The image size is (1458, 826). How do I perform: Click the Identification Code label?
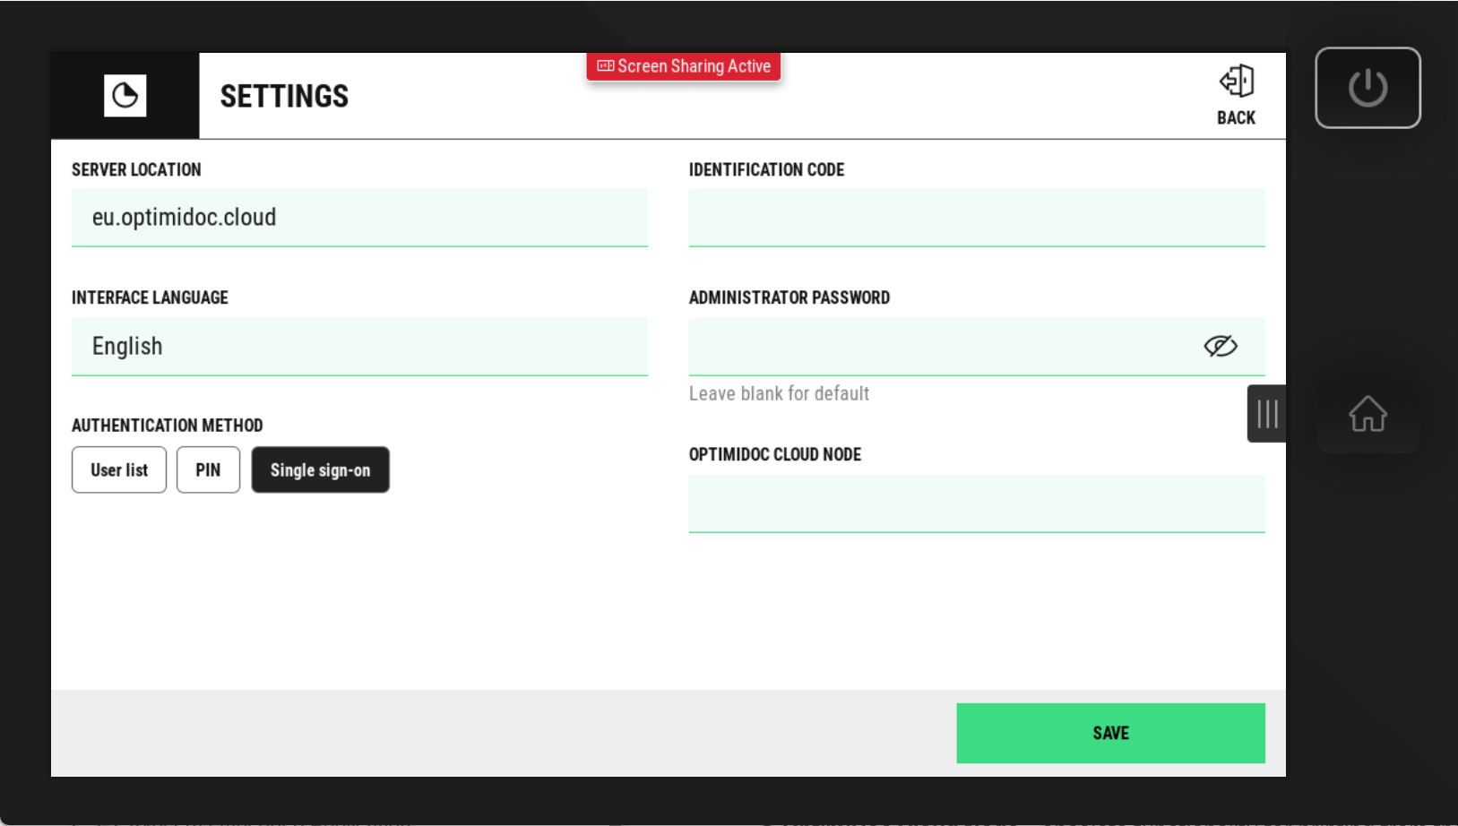[766, 170]
